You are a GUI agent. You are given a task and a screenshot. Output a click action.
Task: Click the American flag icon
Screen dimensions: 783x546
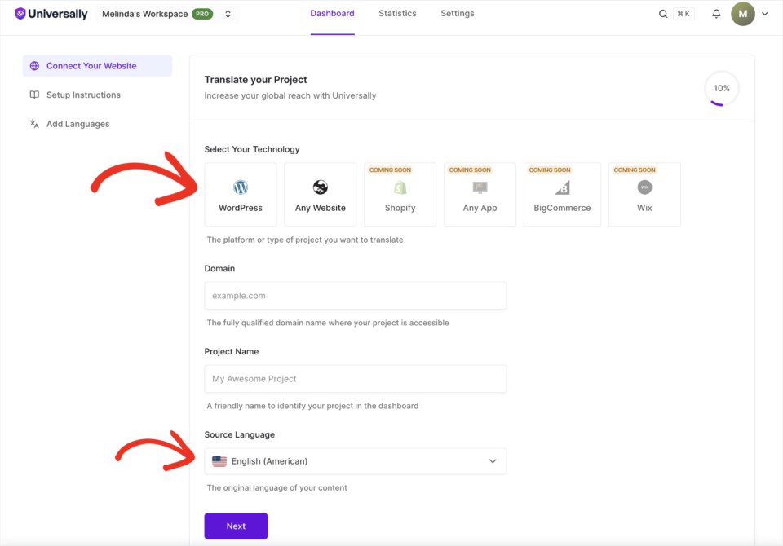click(x=219, y=461)
